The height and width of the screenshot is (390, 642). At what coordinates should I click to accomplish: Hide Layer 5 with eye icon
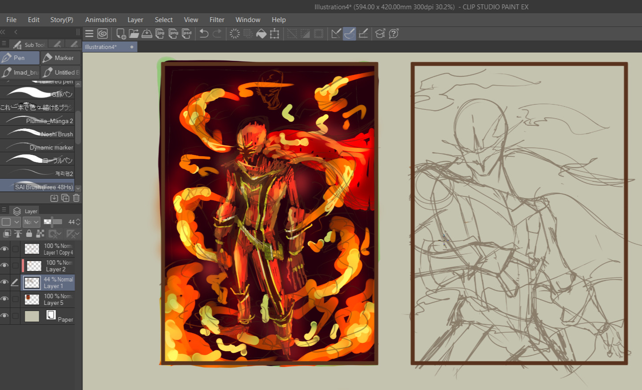[x=4, y=299]
